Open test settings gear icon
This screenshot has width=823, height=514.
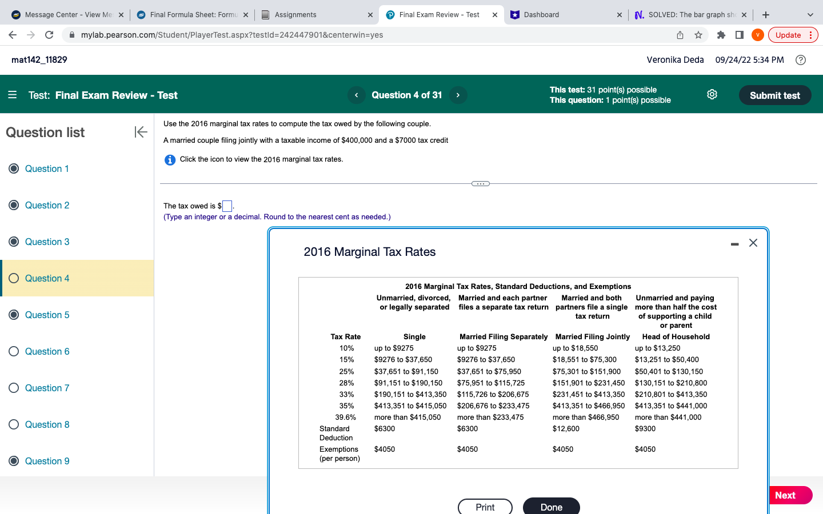pyautogui.click(x=712, y=94)
